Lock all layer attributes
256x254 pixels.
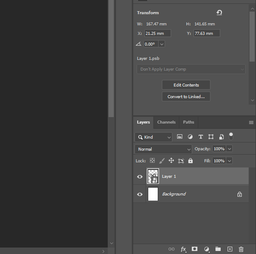click(190, 161)
